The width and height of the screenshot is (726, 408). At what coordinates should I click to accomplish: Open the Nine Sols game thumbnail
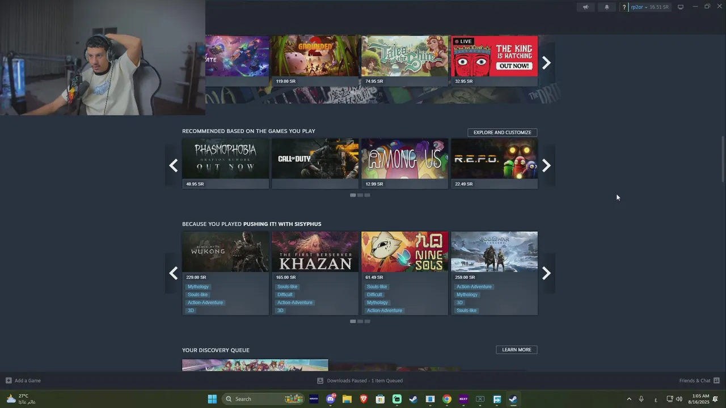pos(404,252)
